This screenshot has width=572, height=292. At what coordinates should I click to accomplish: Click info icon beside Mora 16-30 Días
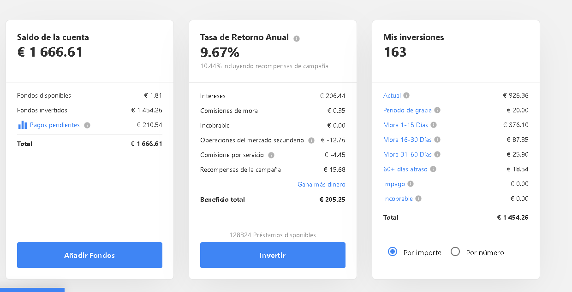[x=437, y=140]
